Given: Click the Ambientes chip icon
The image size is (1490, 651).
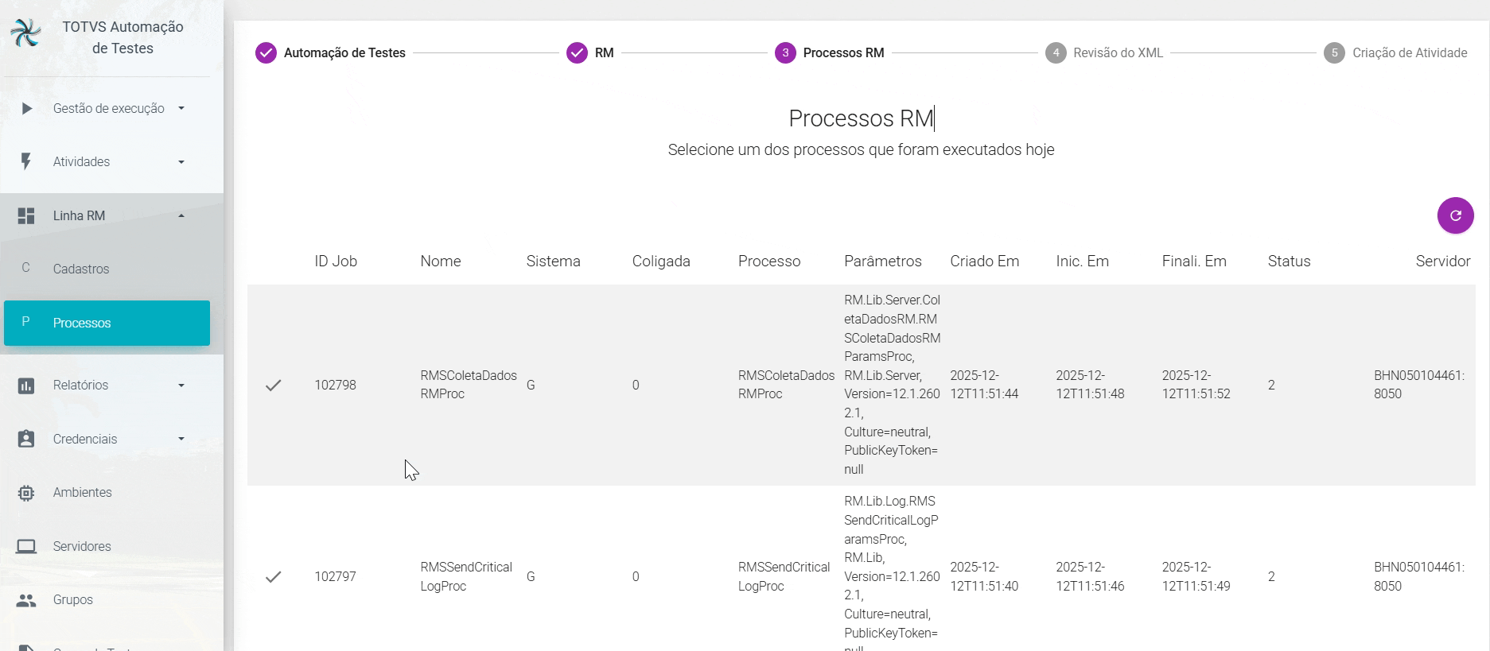Looking at the screenshot, I should point(26,493).
